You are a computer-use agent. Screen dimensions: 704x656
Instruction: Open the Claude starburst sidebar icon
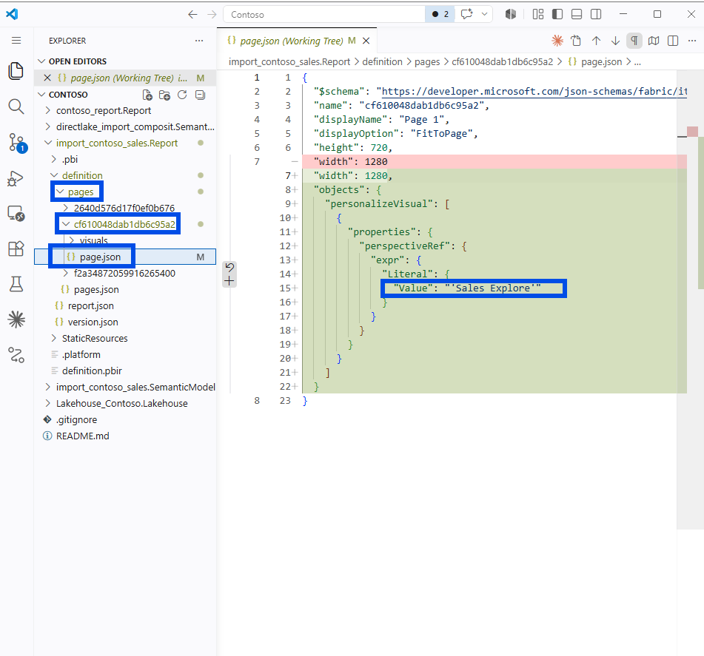pos(16,319)
